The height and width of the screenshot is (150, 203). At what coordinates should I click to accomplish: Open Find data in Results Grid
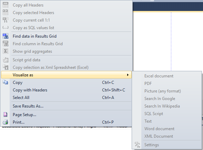pos(67,36)
